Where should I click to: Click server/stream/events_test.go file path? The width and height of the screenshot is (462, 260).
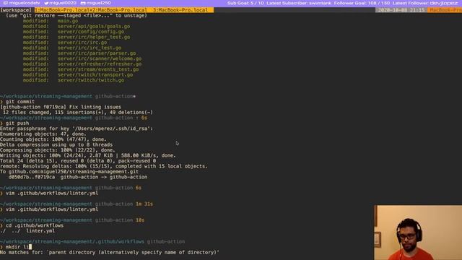click(98, 69)
